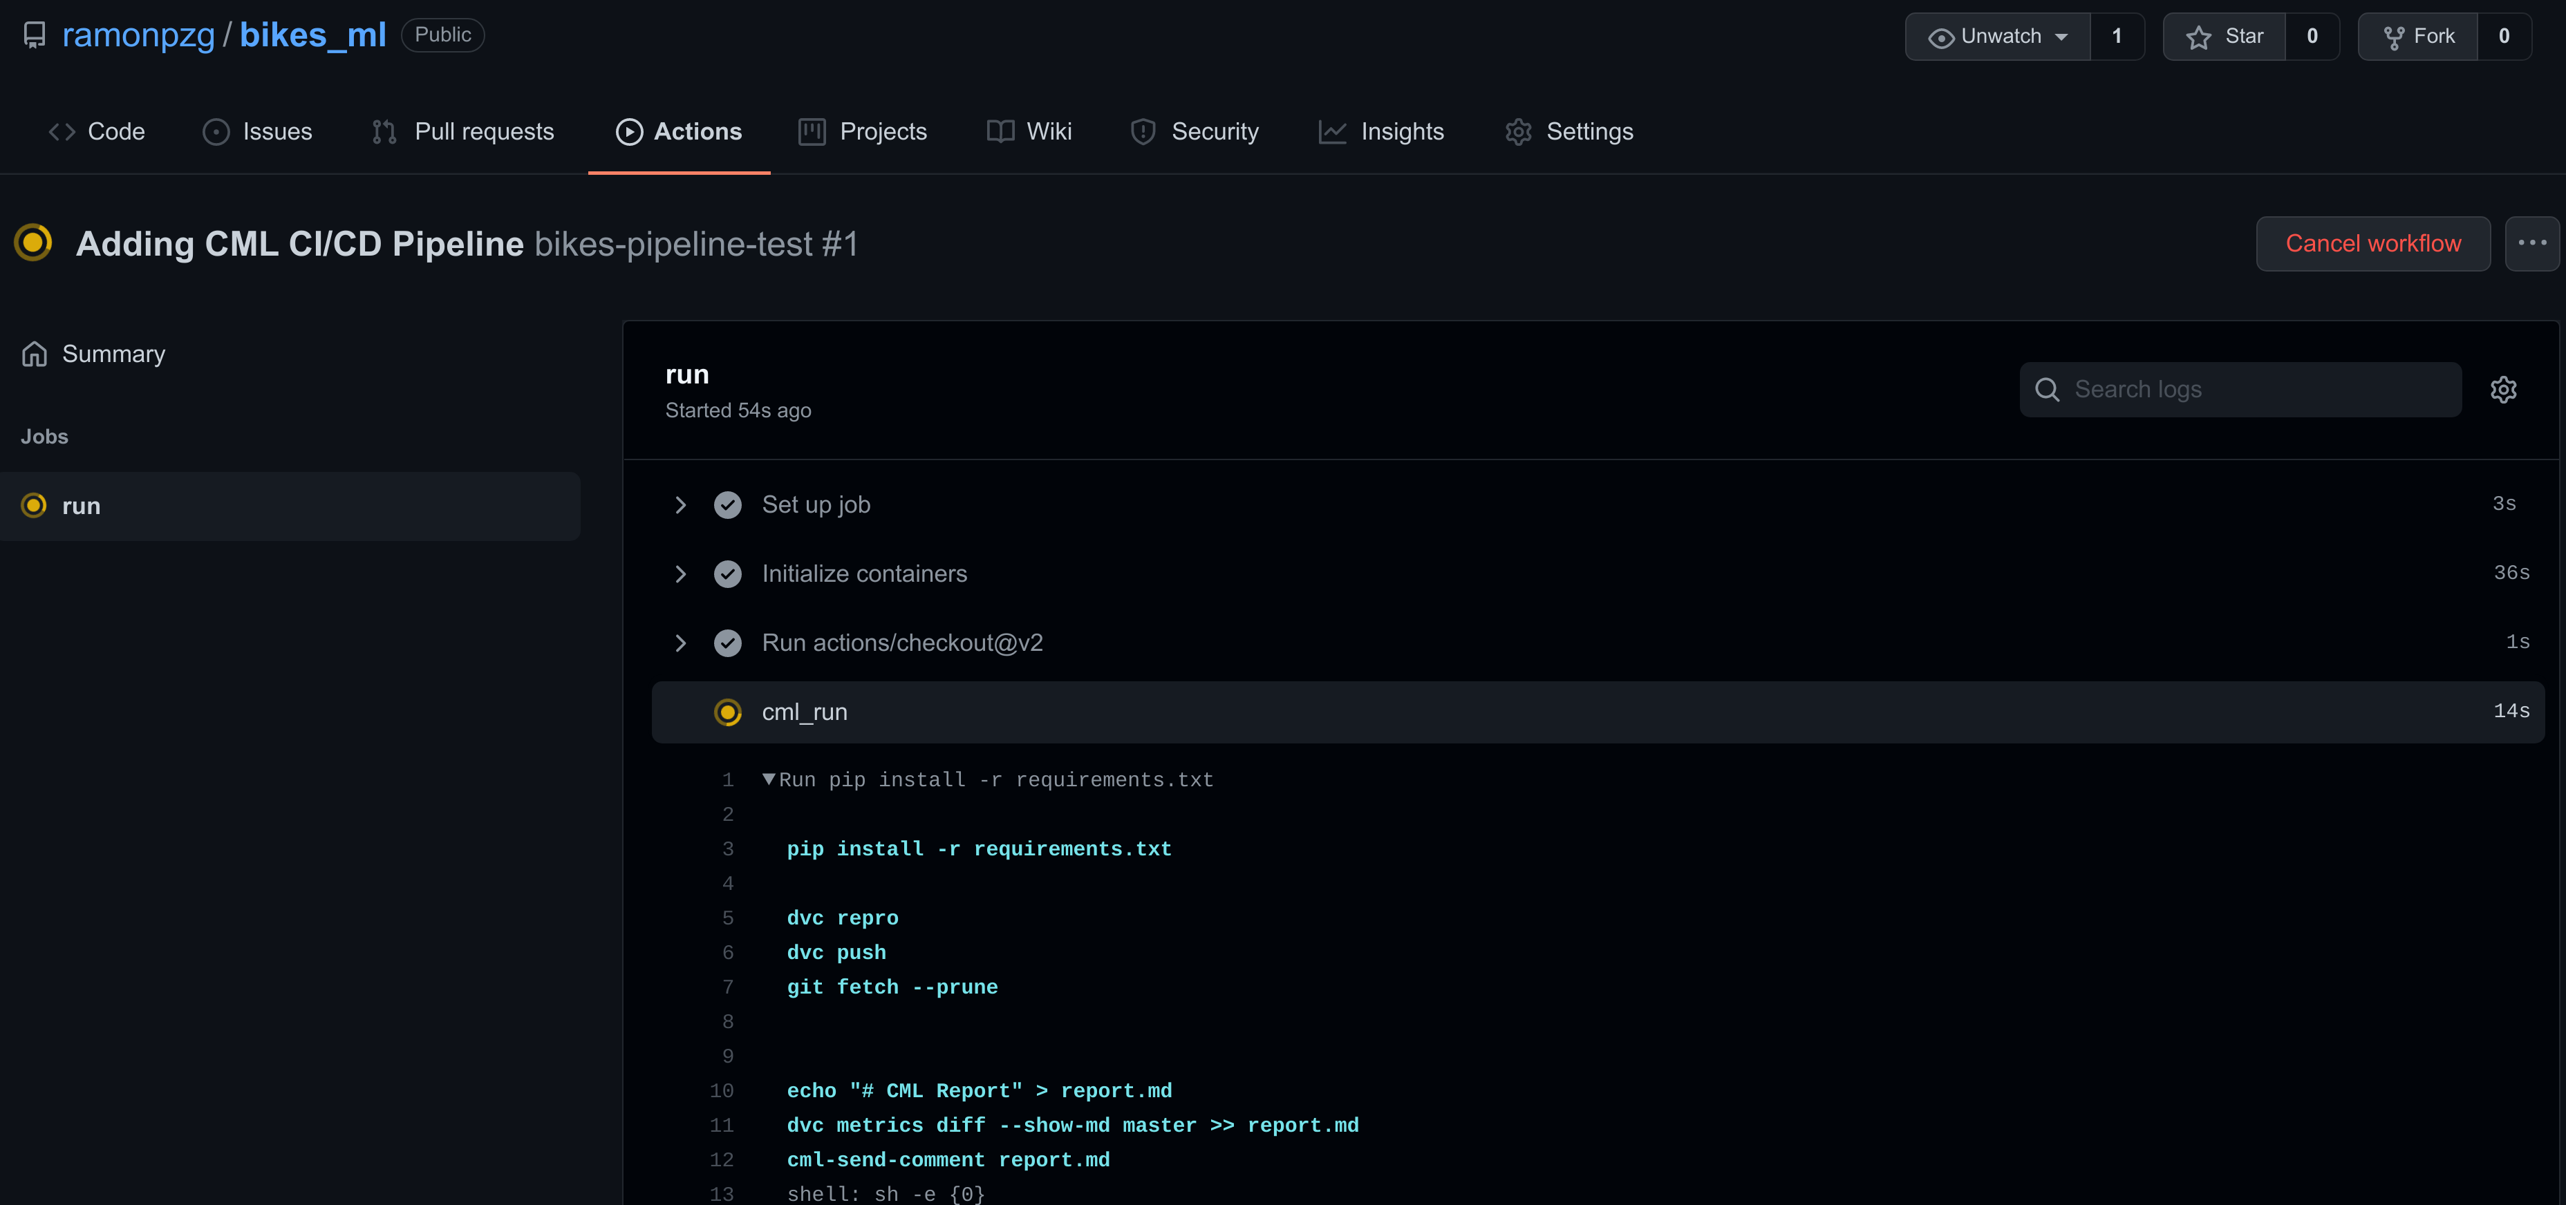
Task: Click the run job status icon in sidebar
Action: click(x=34, y=506)
